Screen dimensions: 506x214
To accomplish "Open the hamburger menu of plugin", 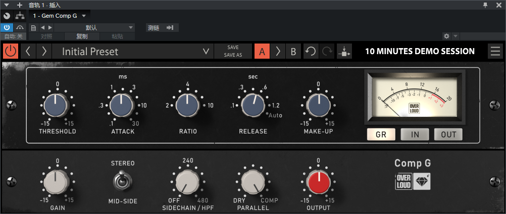I will [x=495, y=52].
